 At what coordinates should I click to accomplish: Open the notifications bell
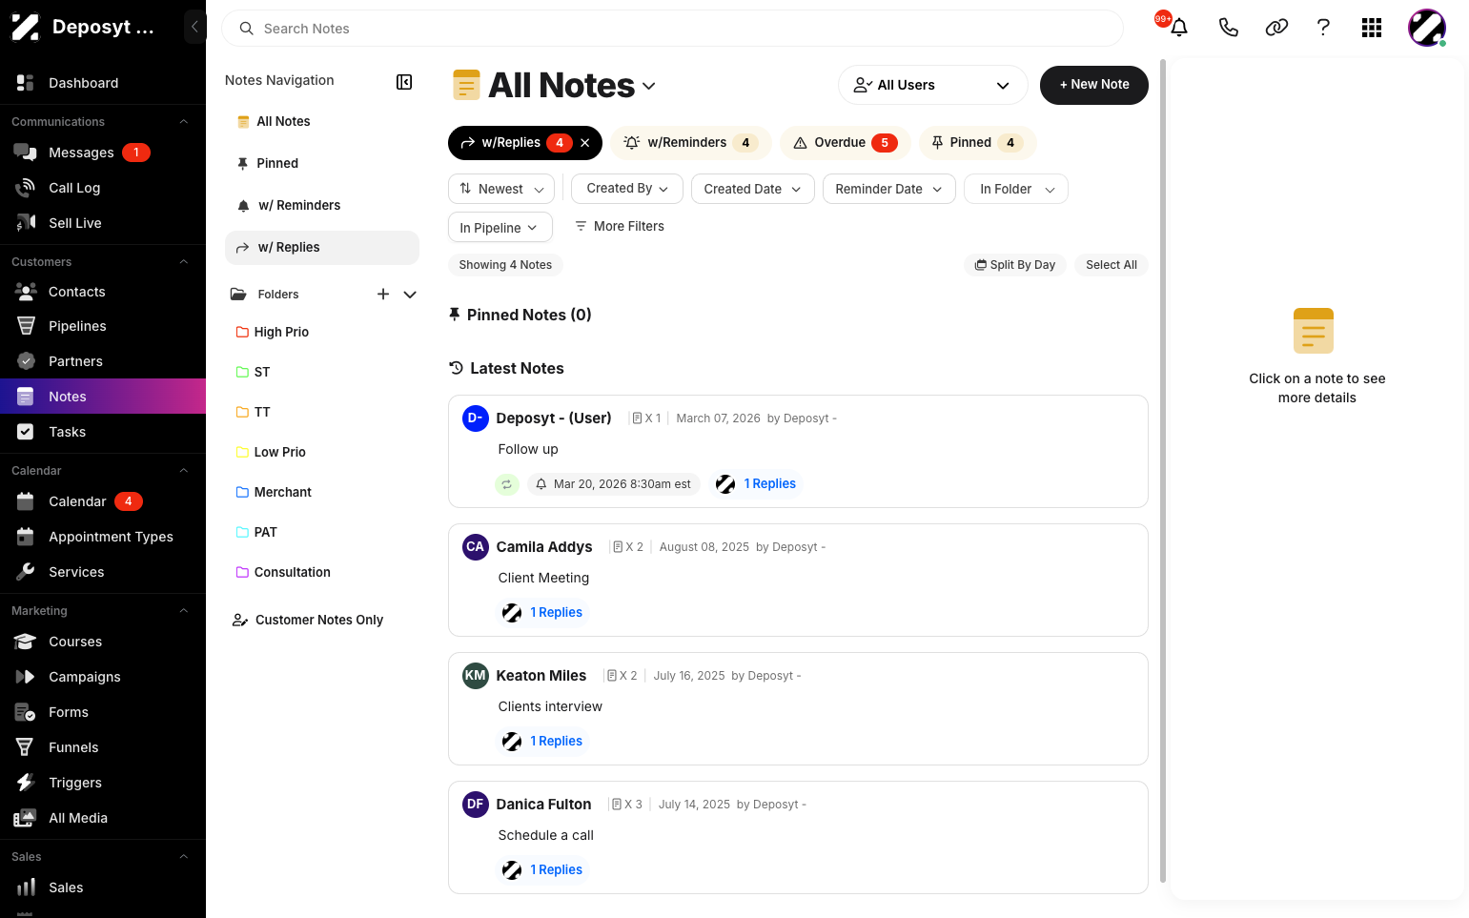point(1179,28)
